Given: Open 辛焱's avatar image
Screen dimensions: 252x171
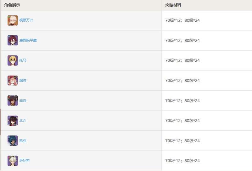Looking at the screenshot, I should (x=13, y=101).
